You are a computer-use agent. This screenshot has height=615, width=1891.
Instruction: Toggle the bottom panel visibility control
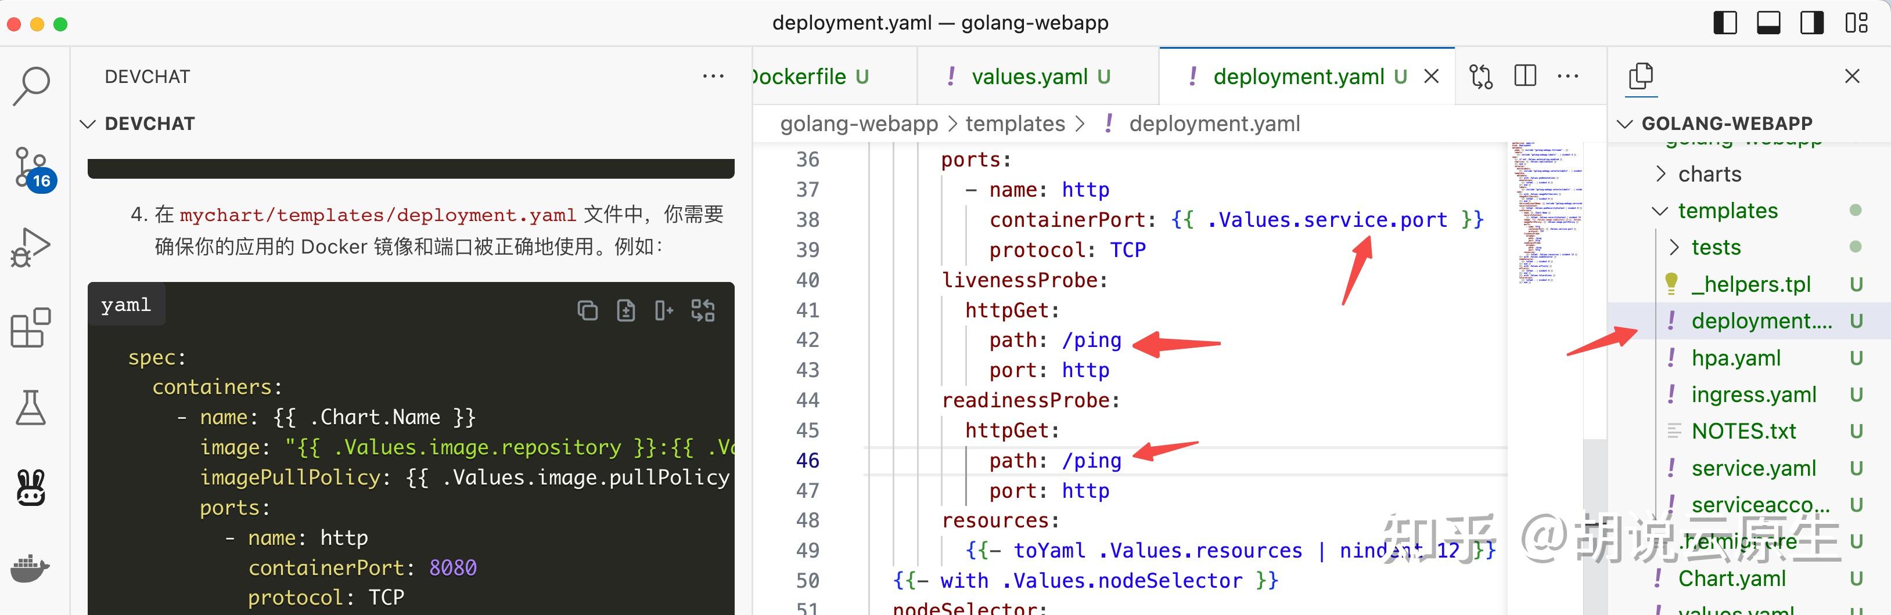(1768, 23)
